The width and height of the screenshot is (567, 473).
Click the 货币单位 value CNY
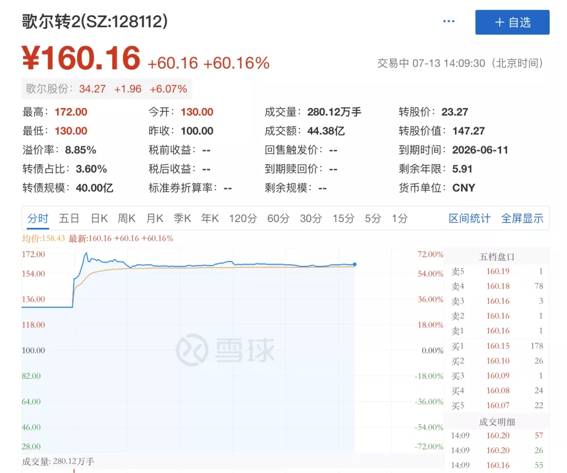pos(464,188)
